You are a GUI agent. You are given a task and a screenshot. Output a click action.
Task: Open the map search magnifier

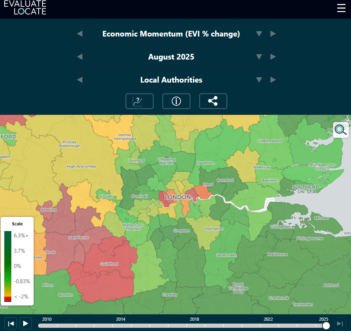[341, 130]
